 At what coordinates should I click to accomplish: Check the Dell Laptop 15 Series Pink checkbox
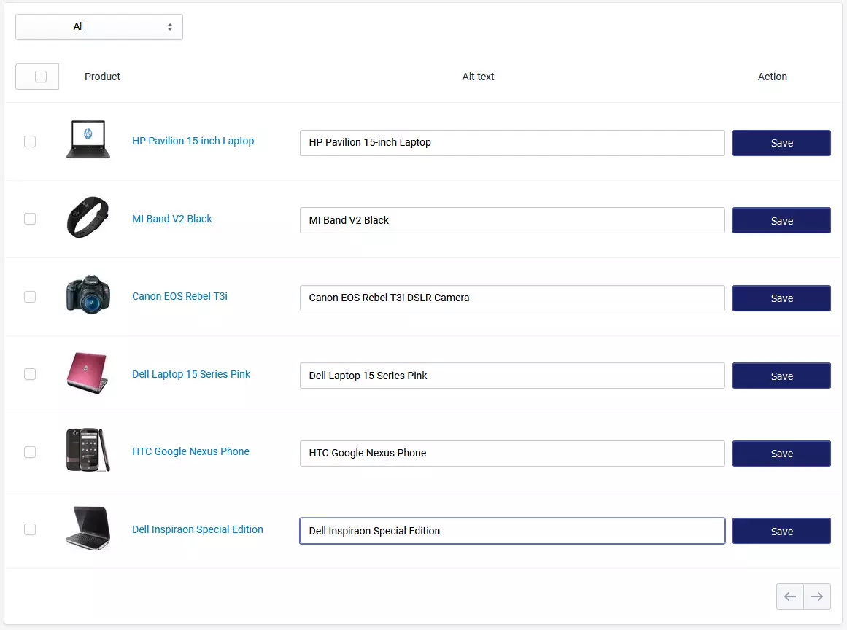30,374
